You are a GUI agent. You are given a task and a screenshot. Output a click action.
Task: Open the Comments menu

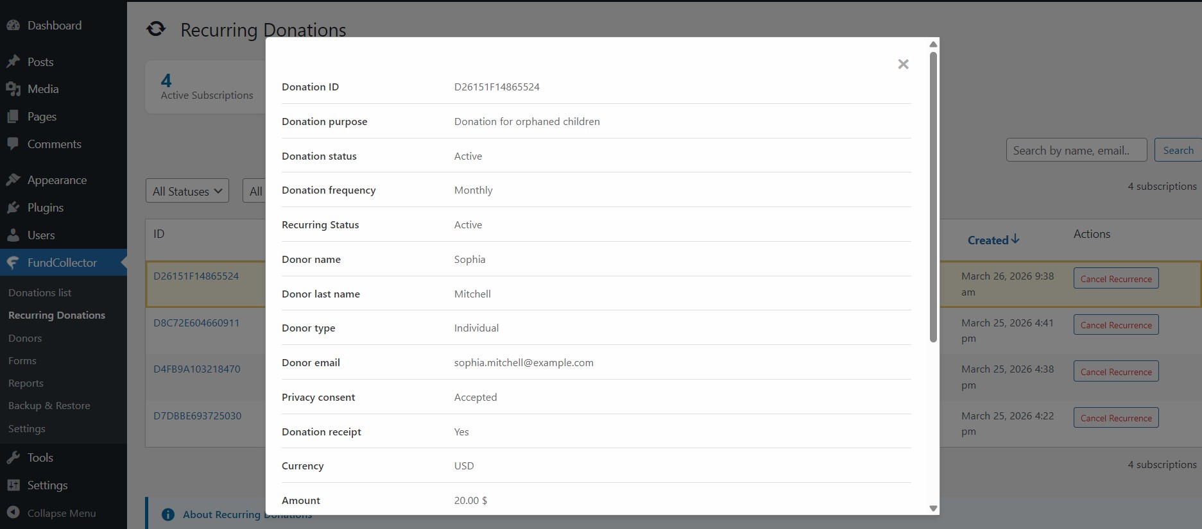coord(55,144)
